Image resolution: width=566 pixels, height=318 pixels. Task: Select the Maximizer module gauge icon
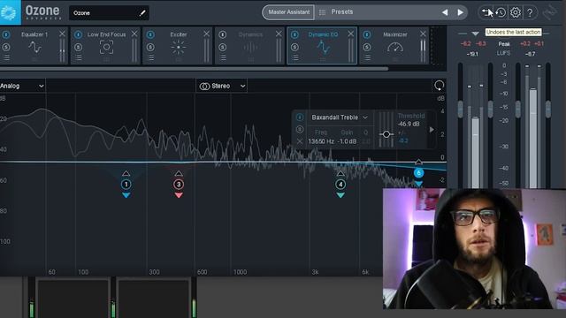395,47
